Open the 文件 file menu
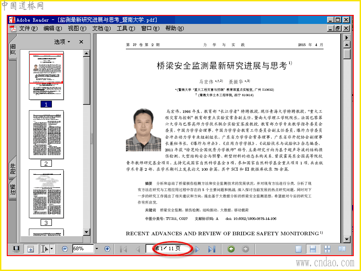 (28, 28)
